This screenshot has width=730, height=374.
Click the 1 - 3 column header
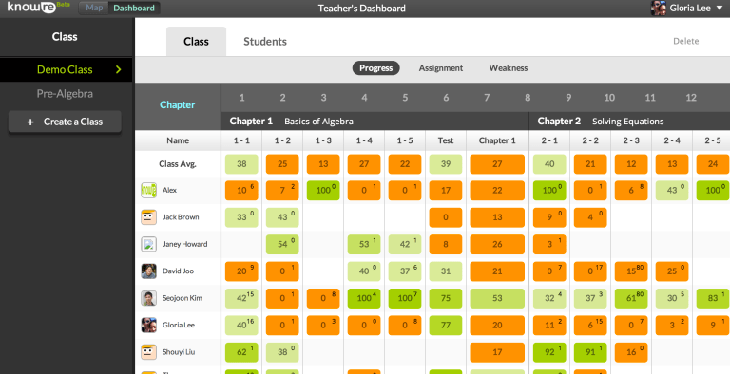coord(323,140)
